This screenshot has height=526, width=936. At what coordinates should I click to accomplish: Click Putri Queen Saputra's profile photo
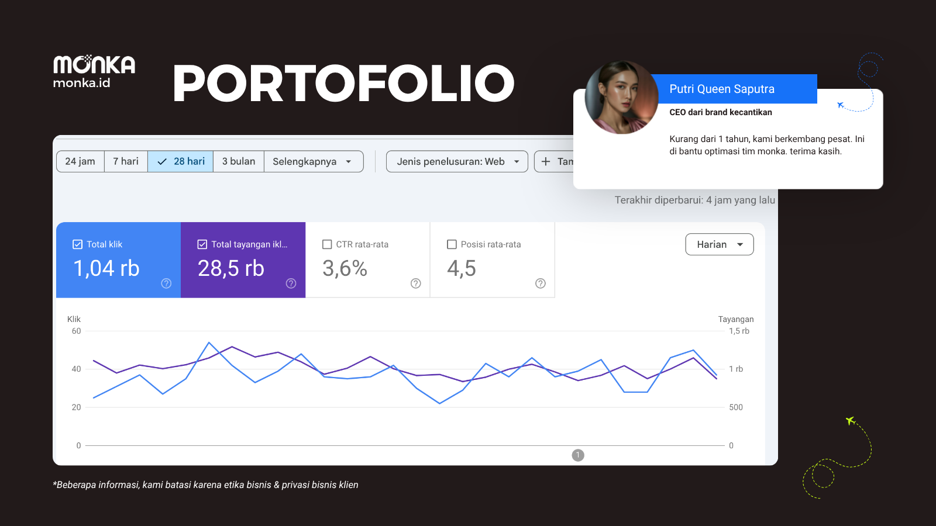(x=622, y=98)
